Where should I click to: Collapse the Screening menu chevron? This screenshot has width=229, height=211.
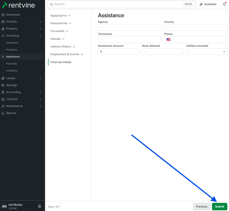[40, 36]
